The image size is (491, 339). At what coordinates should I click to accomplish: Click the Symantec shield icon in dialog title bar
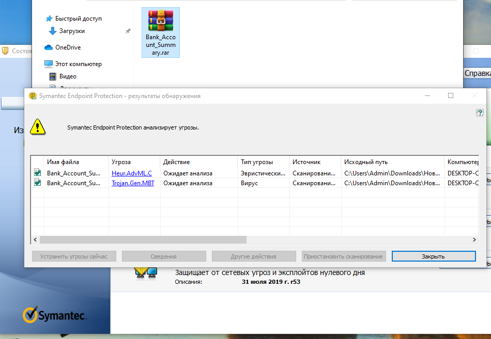tap(33, 95)
